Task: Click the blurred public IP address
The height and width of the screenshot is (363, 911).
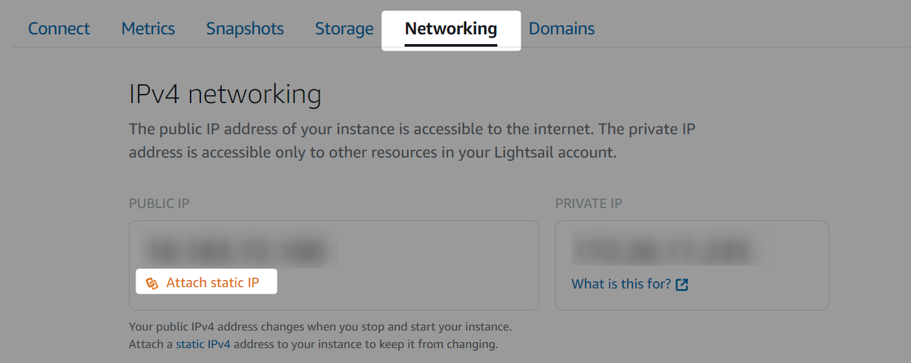Action: tap(235, 250)
